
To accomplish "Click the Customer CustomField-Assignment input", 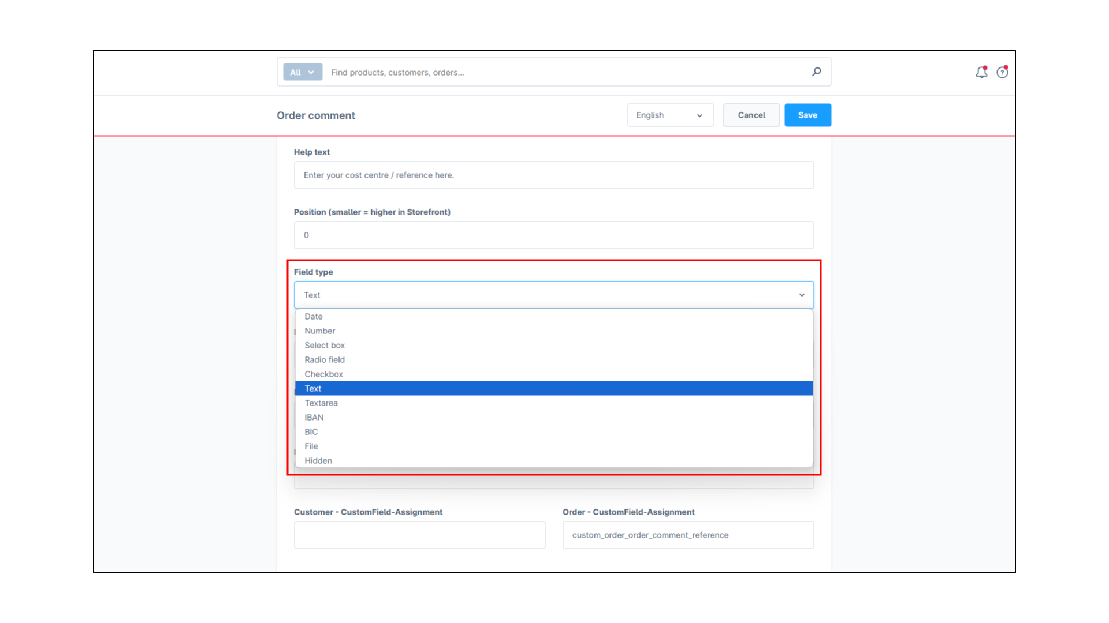I will (x=419, y=535).
